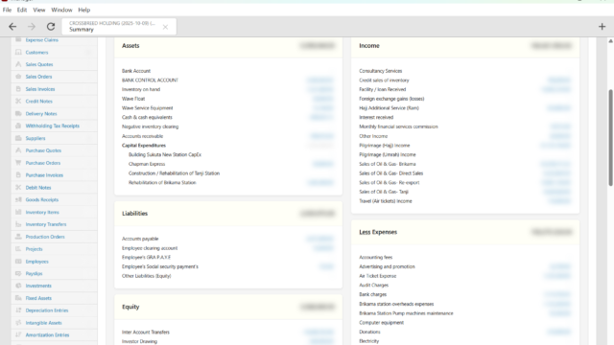Close the Summary tab
This screenshot has height=345, width=614.
point(165,27)
